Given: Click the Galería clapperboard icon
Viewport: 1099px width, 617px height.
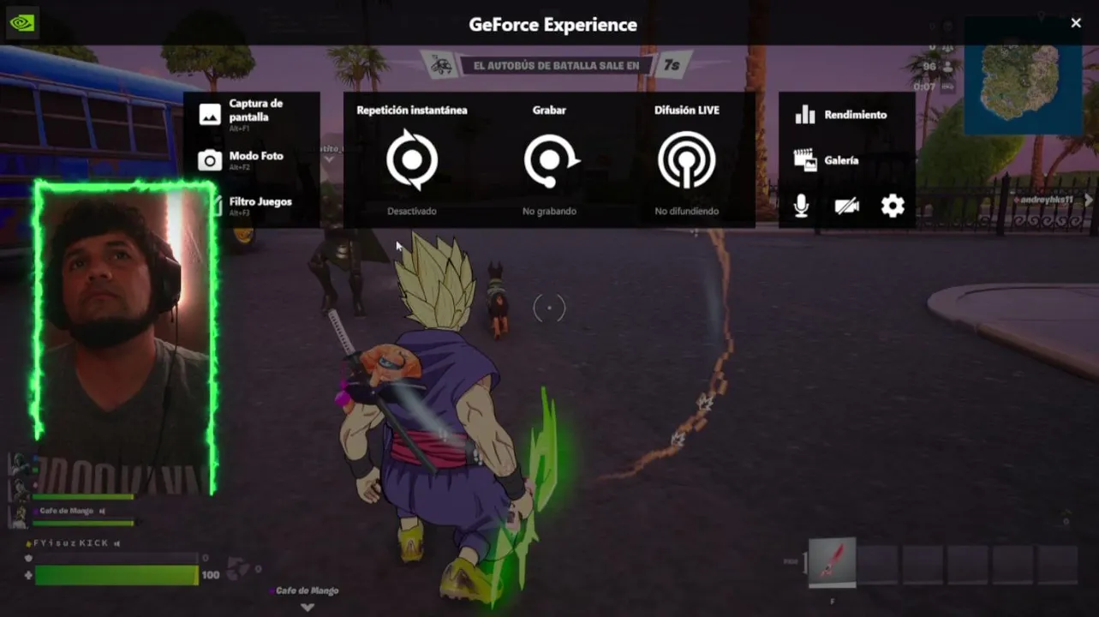Looking at the screenshot, I should pos(805,160).
